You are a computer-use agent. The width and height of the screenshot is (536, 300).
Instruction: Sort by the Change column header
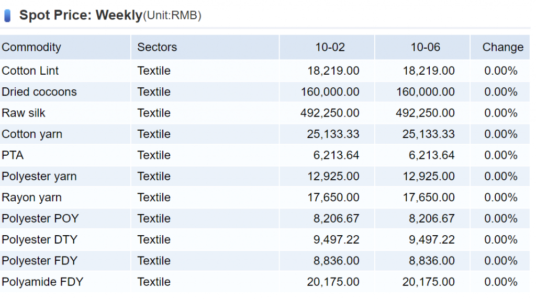click(x=502, y=47)
